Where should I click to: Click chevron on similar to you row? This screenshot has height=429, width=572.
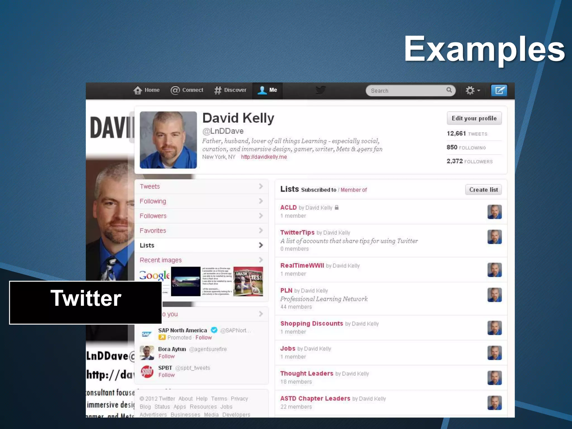261,314
